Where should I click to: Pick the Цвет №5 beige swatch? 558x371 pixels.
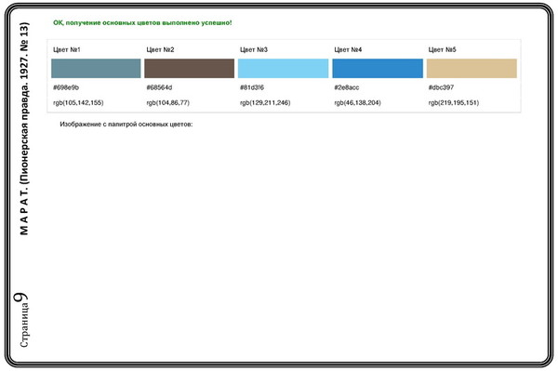(x=472, y=68)
